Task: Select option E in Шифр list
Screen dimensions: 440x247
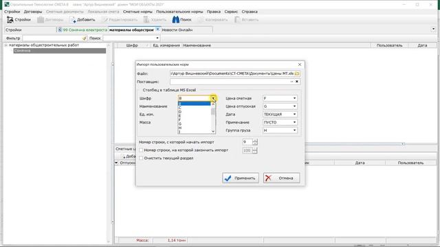Action: [195, 116]
